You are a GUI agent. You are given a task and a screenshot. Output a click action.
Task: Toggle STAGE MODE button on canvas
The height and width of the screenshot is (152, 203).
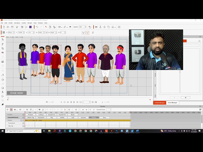[x=17, y=93]
